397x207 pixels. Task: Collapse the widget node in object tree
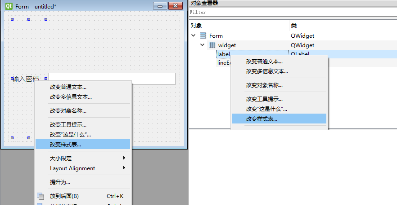pos(202,45)
